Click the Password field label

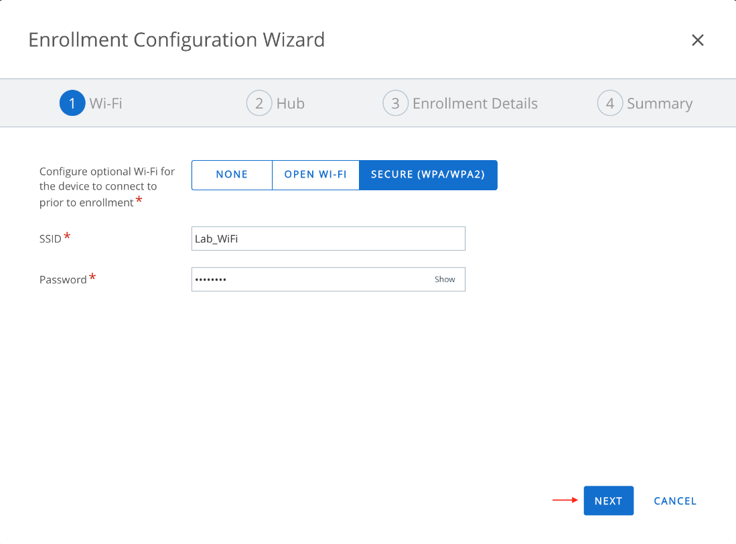click(63, 279)
